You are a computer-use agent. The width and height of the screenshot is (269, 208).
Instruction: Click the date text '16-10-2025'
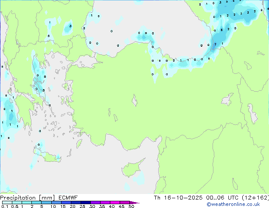click(183, 198)
